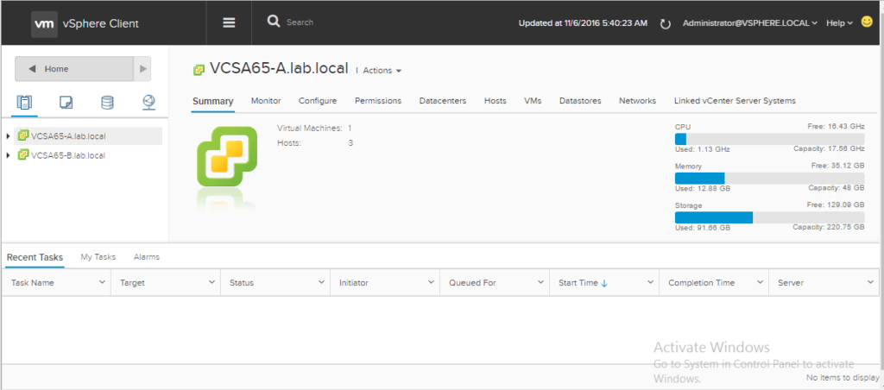Open Networking navigator view icon
884x390 pixels.
pos(148,103)
